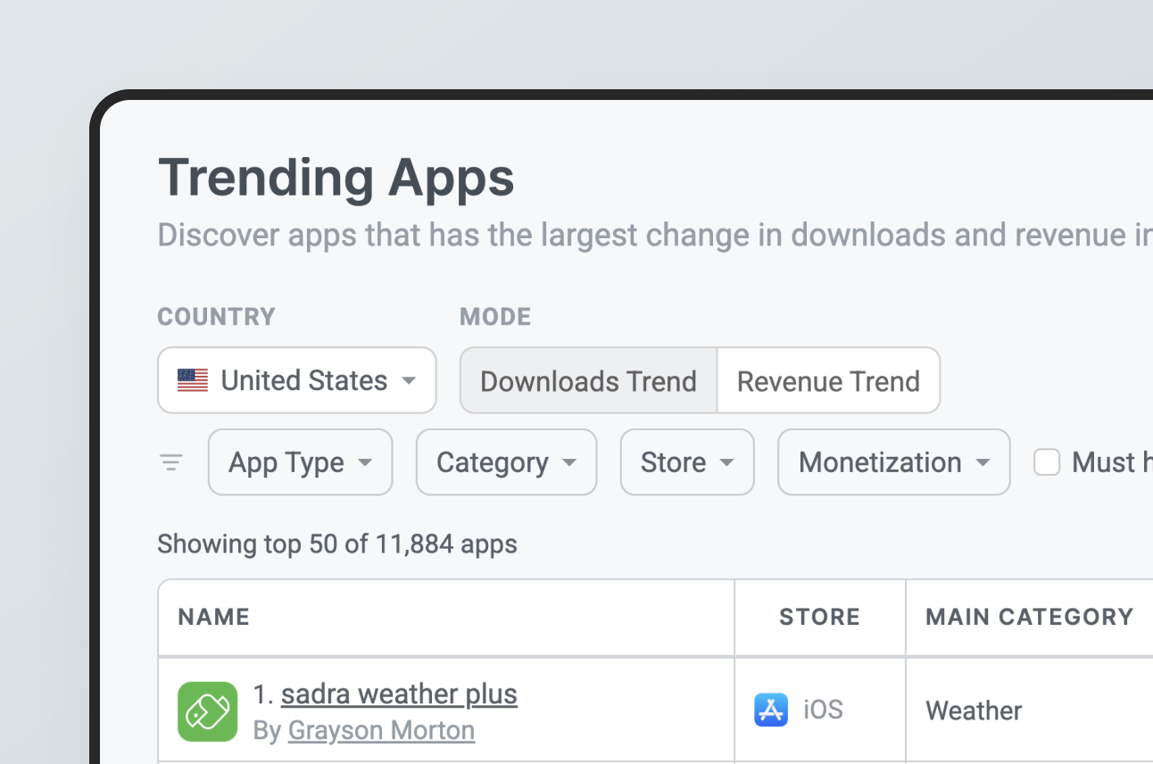1153x764 pixels.
Task: Click the iOS App Store icon
Action: click(771, 710)
